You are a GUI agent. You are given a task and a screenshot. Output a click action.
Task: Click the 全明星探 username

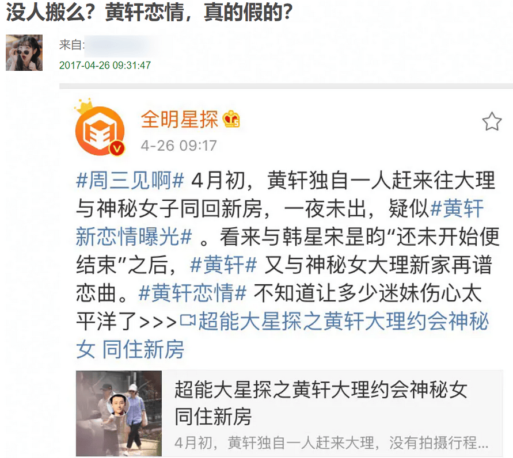179,119
